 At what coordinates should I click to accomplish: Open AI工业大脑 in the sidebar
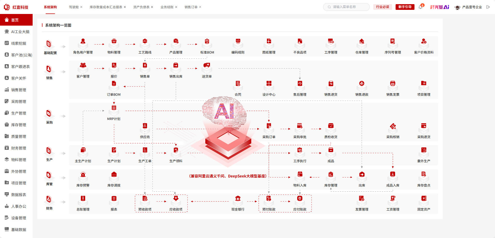(x=16, y=31)
